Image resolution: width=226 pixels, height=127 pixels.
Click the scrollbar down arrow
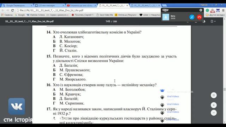[225, 122]
